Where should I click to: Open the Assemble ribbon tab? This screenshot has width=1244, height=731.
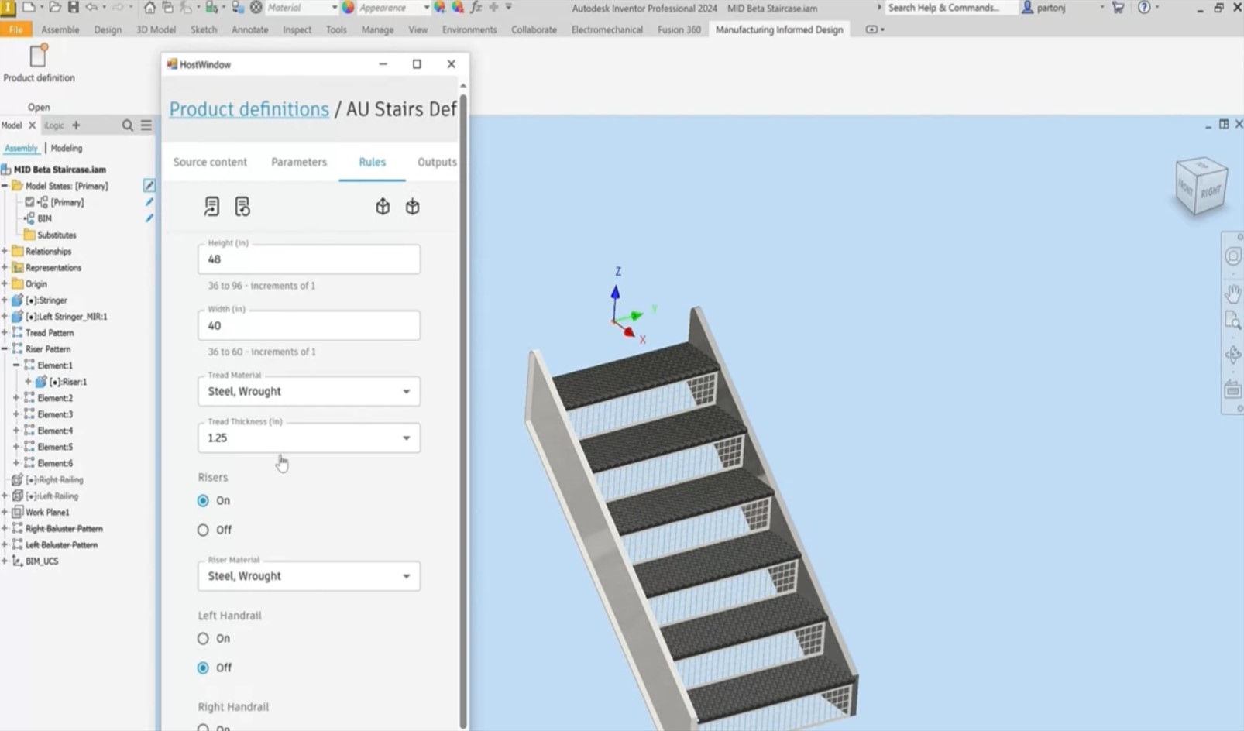pyautogui.click(x=60, y=29)
